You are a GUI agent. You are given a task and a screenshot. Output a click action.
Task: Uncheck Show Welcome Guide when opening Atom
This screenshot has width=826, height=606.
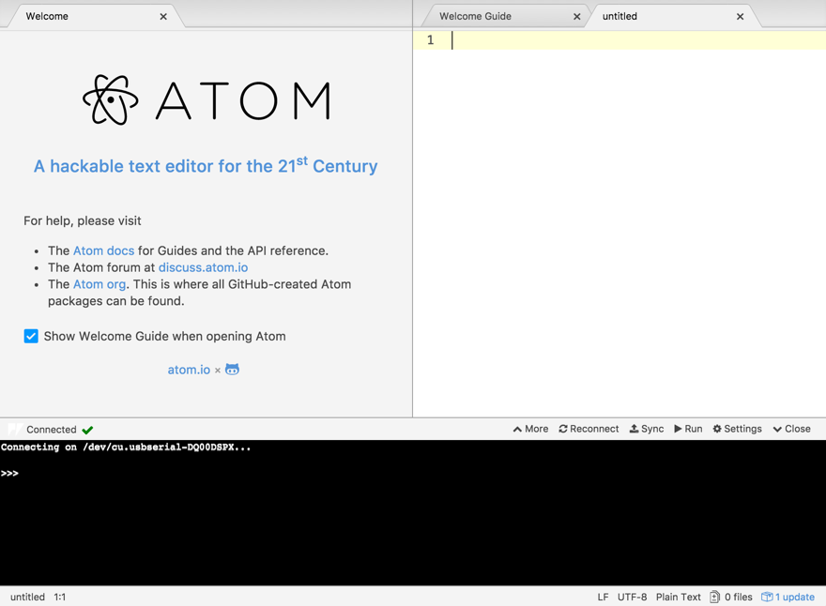click(31, 336)
